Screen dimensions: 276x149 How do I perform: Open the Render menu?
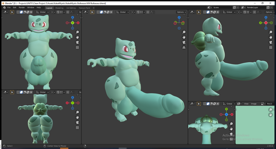pos(22,8)
